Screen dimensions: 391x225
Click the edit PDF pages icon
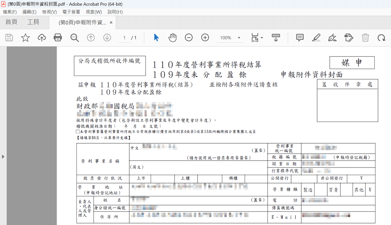[349, 38]
